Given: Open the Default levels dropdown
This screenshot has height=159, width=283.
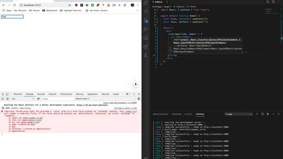Looking at the screenshot, I should pos(82,99).
